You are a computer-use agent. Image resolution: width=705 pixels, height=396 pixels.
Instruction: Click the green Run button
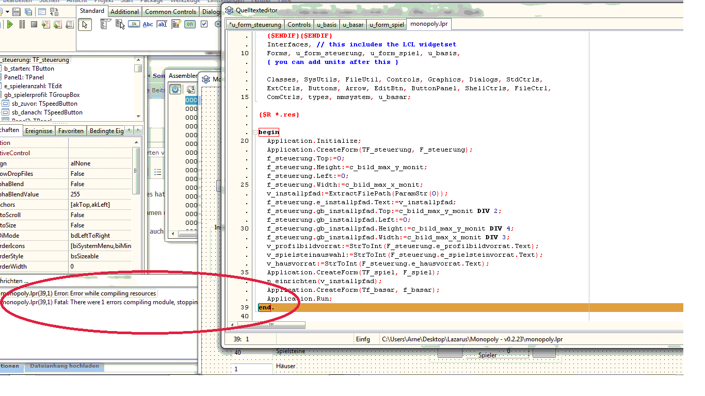[x=10, y=24]
